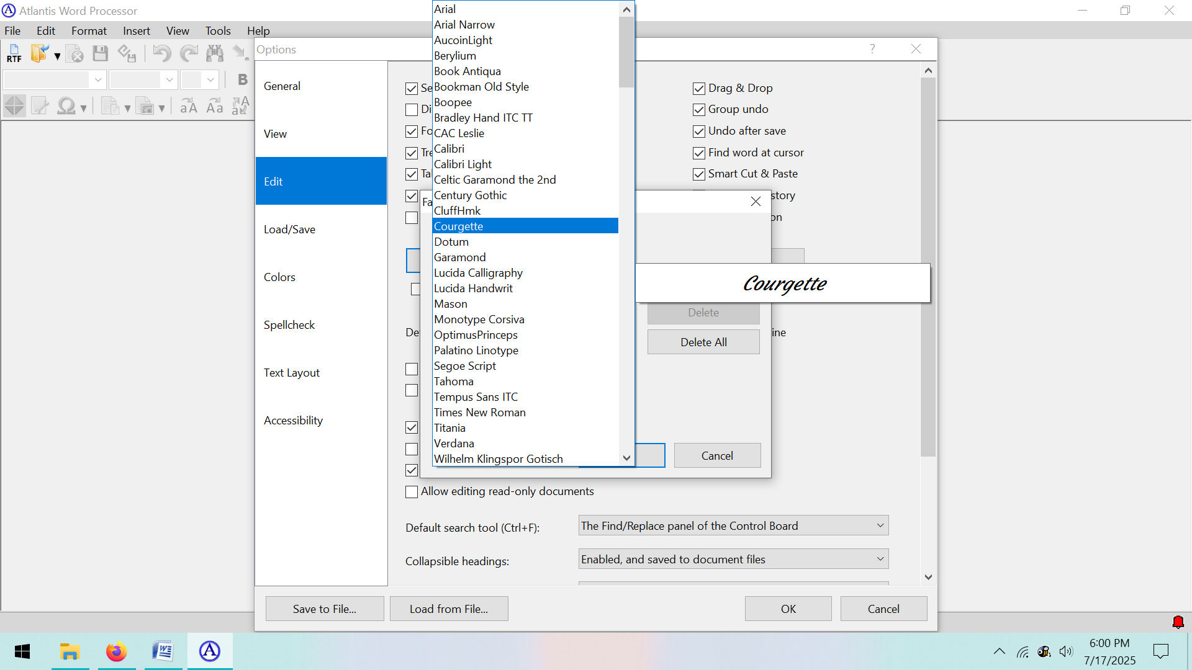Click the Open document folder icon

(x=39, y=53)
